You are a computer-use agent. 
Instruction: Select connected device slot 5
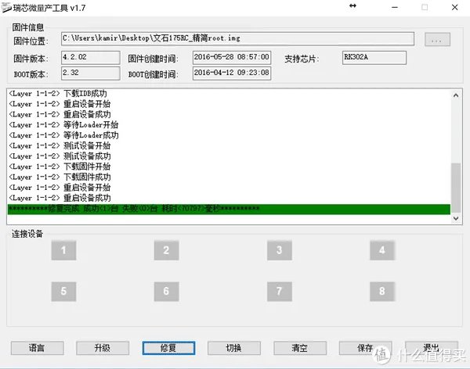click(63, 291)
